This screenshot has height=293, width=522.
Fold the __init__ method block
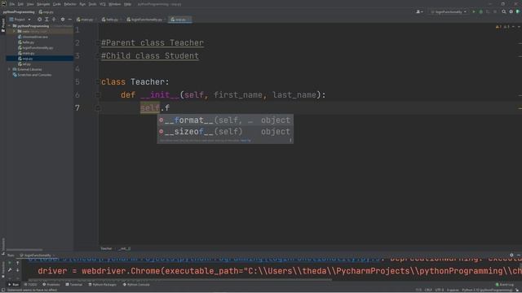[x=98, y=95]
